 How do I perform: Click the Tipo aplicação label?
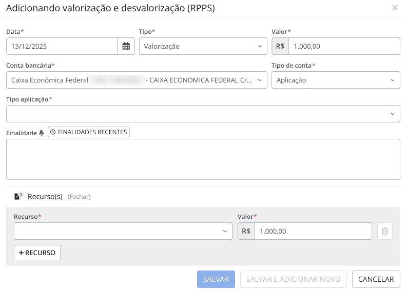coord(27,99)
